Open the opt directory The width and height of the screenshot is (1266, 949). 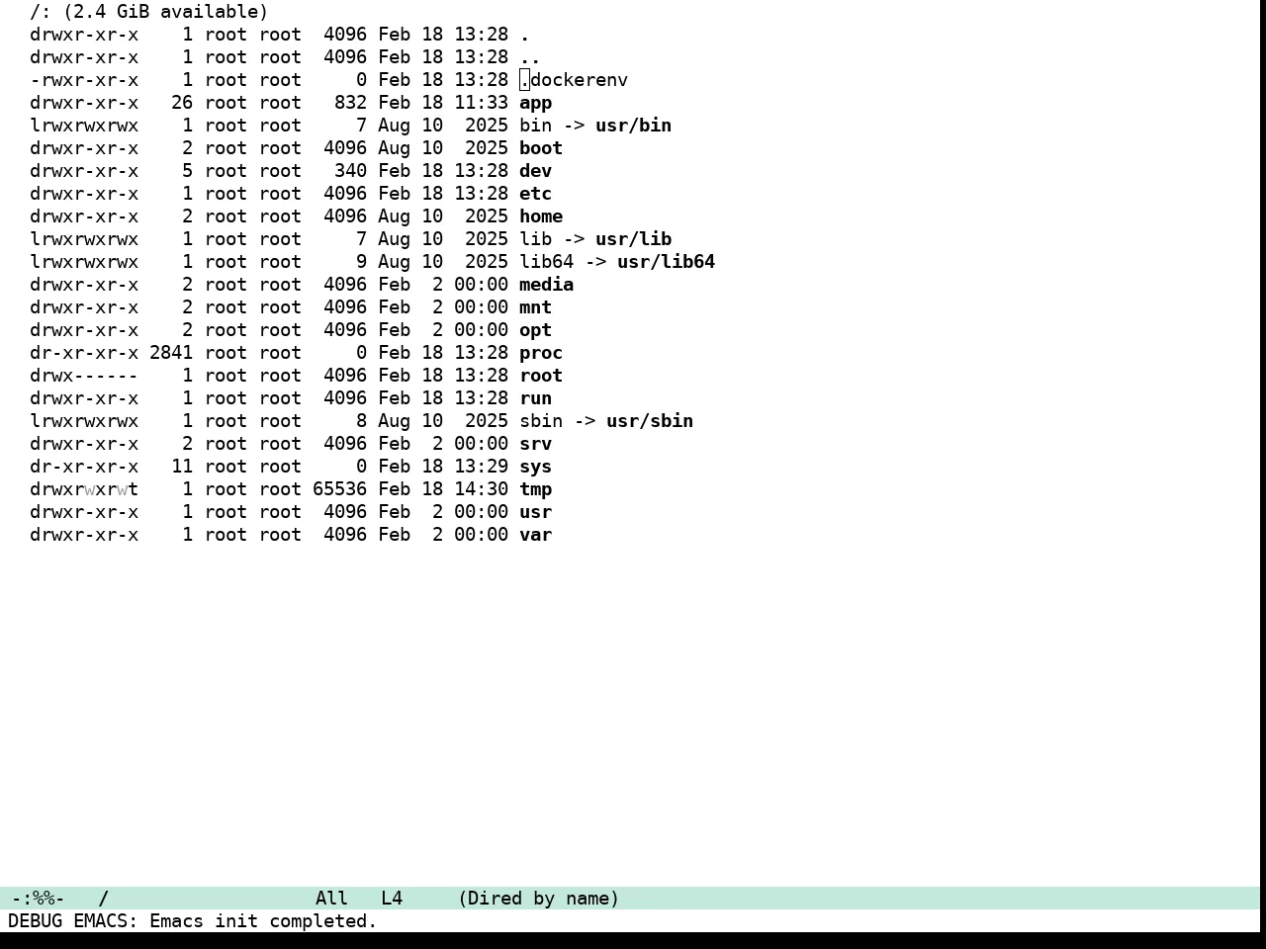[535, 330]
